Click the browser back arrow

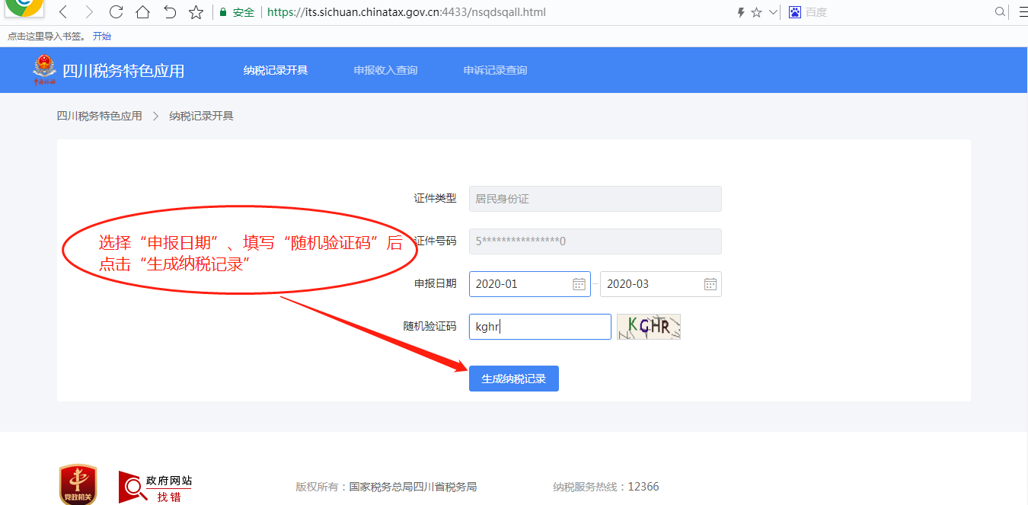[64, 12]
